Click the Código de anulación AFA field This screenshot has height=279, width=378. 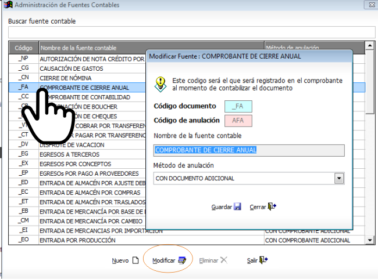[238, 121]
